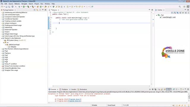The width and height of the screenshot is (190, 107).
Task: Close the Test.java editor tab
Action: 58,10
